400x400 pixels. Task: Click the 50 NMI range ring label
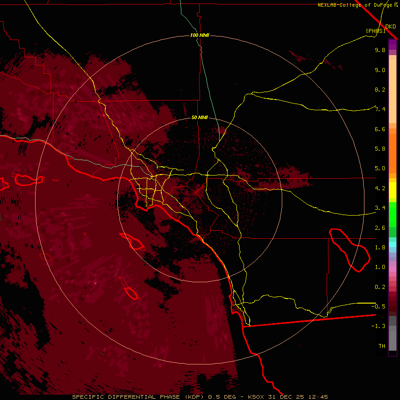(200, 118)
